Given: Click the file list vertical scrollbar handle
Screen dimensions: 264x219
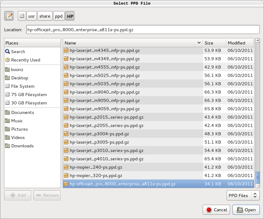Looking at the screenshot, I should [258, 177].
